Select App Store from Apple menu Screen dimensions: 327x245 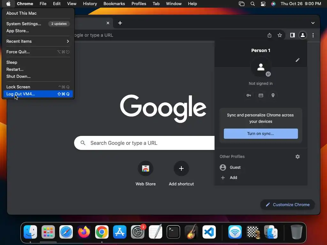pyautogui.click(x=38, y=31)
